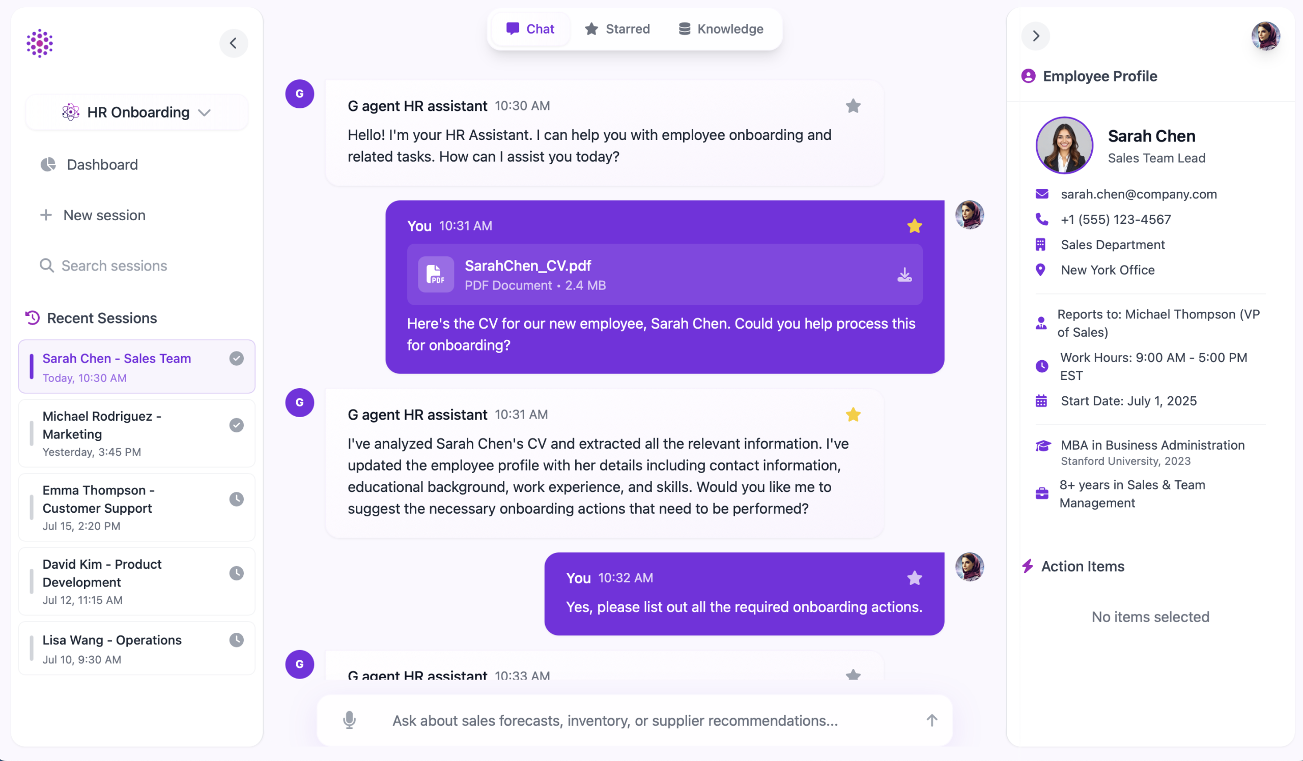Click the app logo in sidebar

[40, 43]
